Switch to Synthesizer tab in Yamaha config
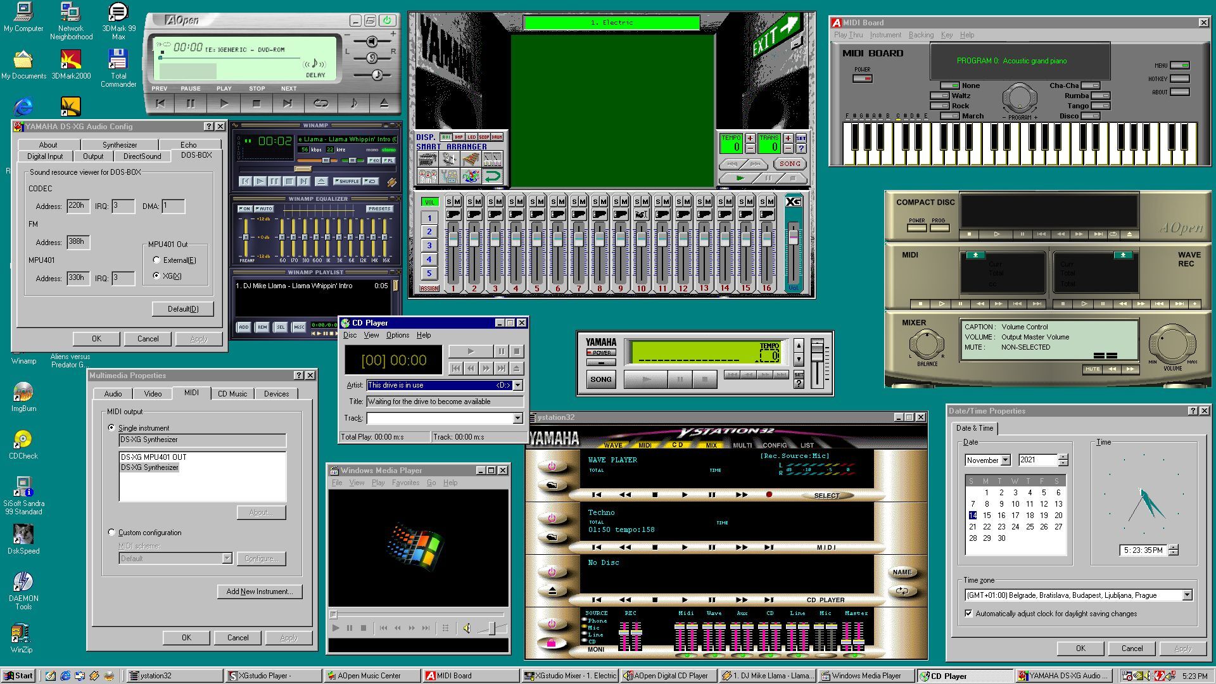The width and height of the screenshot is (1216, 684). click(x=120, y=144)
